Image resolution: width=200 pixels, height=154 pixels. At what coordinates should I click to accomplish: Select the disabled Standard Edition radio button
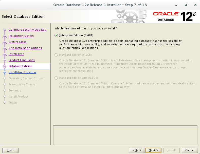56,55
